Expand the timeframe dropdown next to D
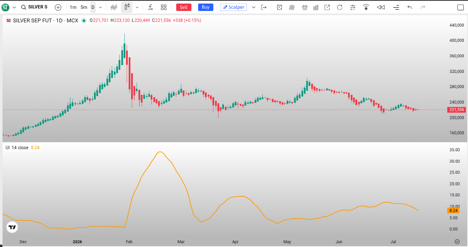This screenshot has height=247, width=468. click(100, 7)
